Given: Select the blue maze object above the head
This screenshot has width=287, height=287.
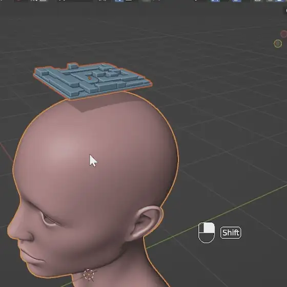Looking at the screenshot, I should pos(92,80).
